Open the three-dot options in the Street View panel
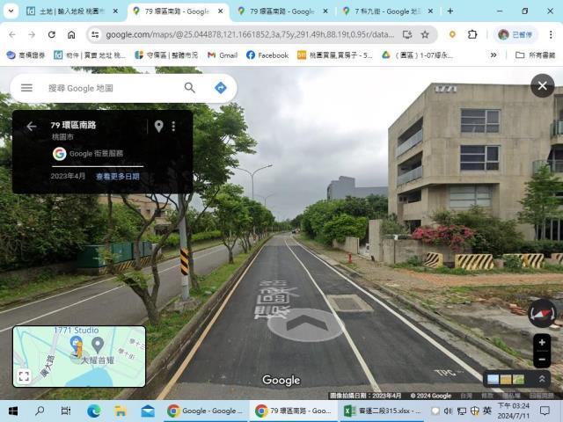Screen dimensions: 563x422 point(173,126)
